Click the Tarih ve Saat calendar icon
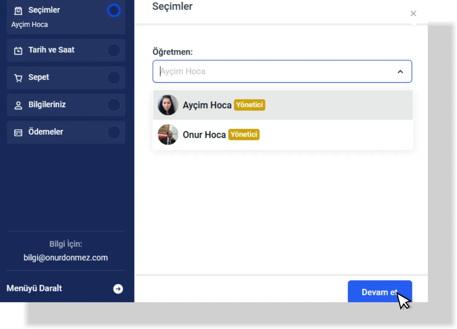This screenshot has width=457, height=329. 18,50
